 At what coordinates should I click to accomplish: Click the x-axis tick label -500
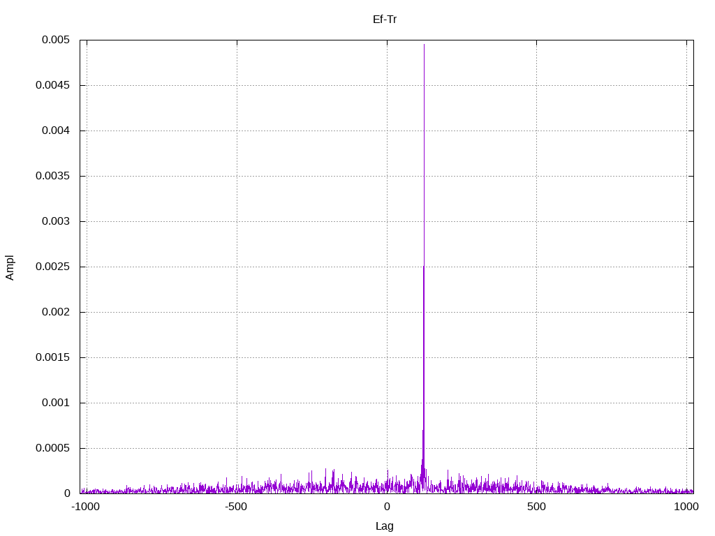point(236,507)
